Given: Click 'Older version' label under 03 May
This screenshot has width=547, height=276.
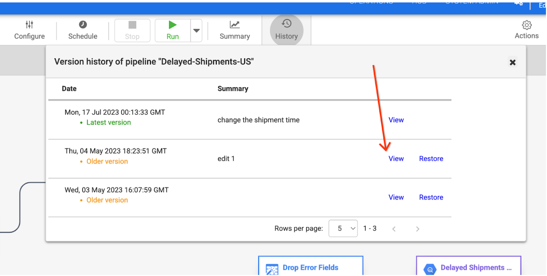Looking at the screenshot, I should click(107, 200).
